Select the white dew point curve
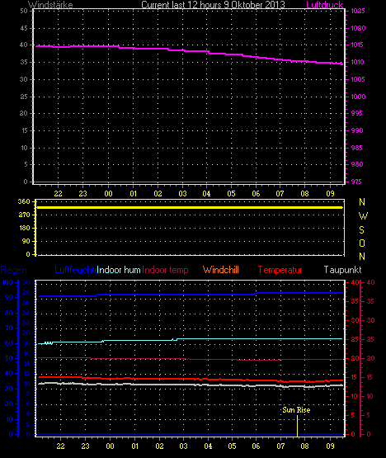Image resolution: width=386 pixels, height=458 pixels. pos(191,385)
